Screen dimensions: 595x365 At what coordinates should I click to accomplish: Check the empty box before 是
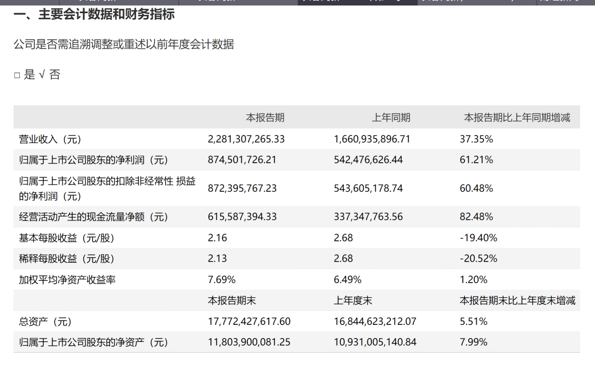click(17, 75)
